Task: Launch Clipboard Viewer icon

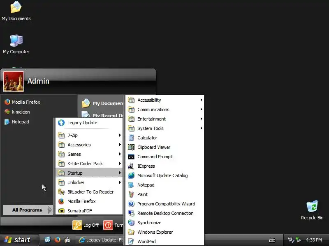Action: pyautogui.click(x=131, y=147)
